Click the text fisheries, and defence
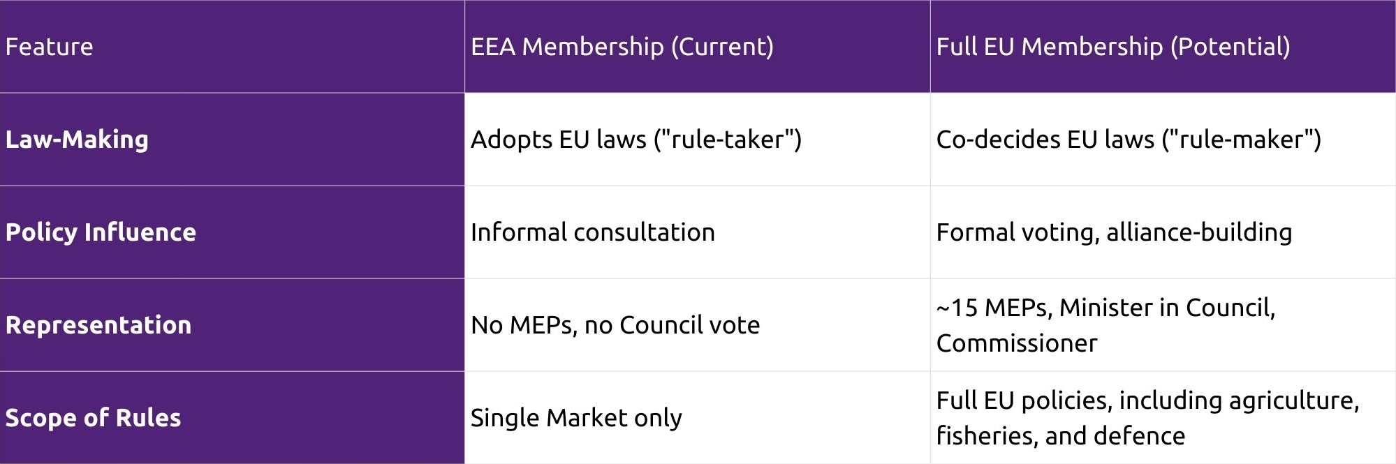 (x=1061, y=435)
